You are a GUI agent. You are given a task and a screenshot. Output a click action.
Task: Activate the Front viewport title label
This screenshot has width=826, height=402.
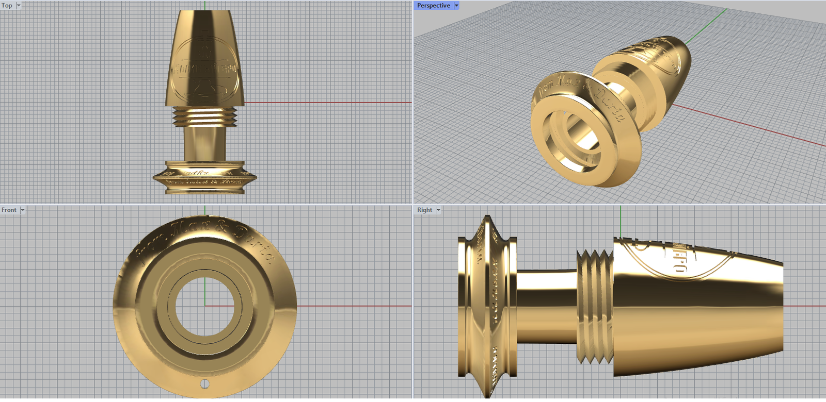click(9, 210)
